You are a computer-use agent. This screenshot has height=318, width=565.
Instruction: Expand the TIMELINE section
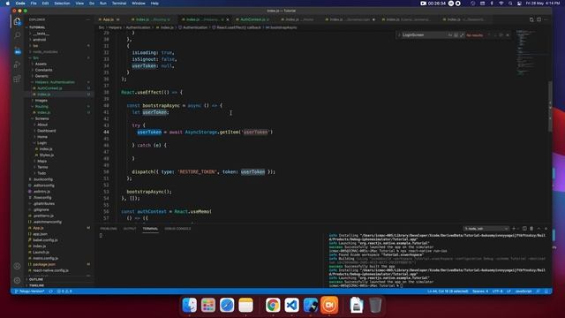[36, 285]
